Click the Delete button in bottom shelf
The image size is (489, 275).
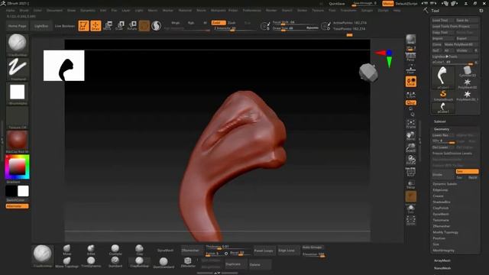pos(254,265)
